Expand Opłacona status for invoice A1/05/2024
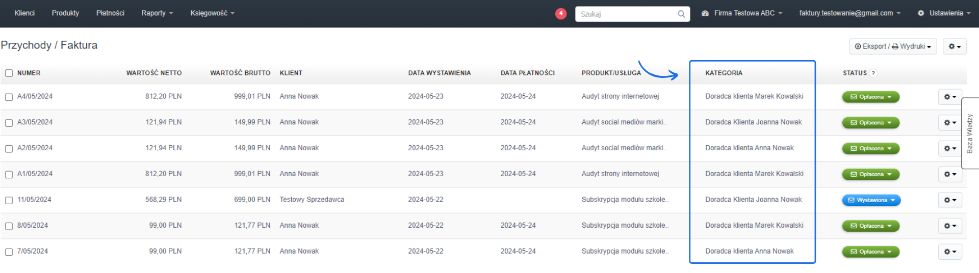Screen dimensions: 979x273 click(870, 174)
